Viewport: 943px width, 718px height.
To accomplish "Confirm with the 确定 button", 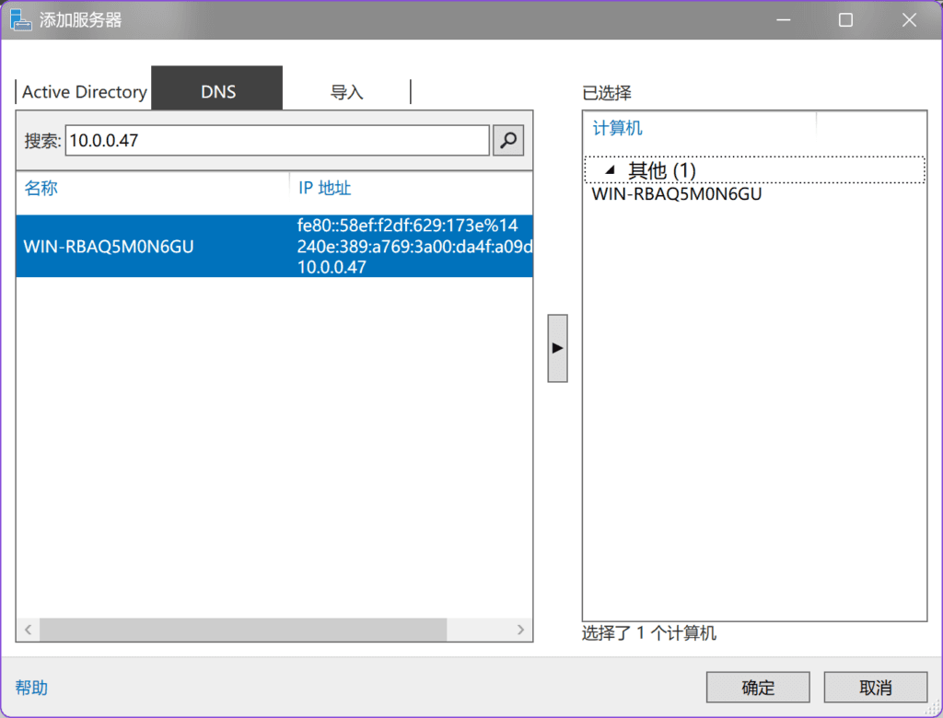I will pyautogui.click(x=757, y=688).
